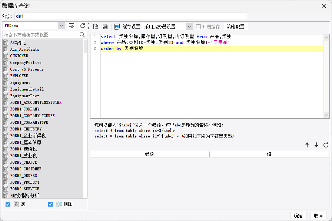Viewport: 332px width, 221px height.
Task: Select the FORM1_ACCOUNTTINGSYSTEM table
Action: [x=36, y=102]
